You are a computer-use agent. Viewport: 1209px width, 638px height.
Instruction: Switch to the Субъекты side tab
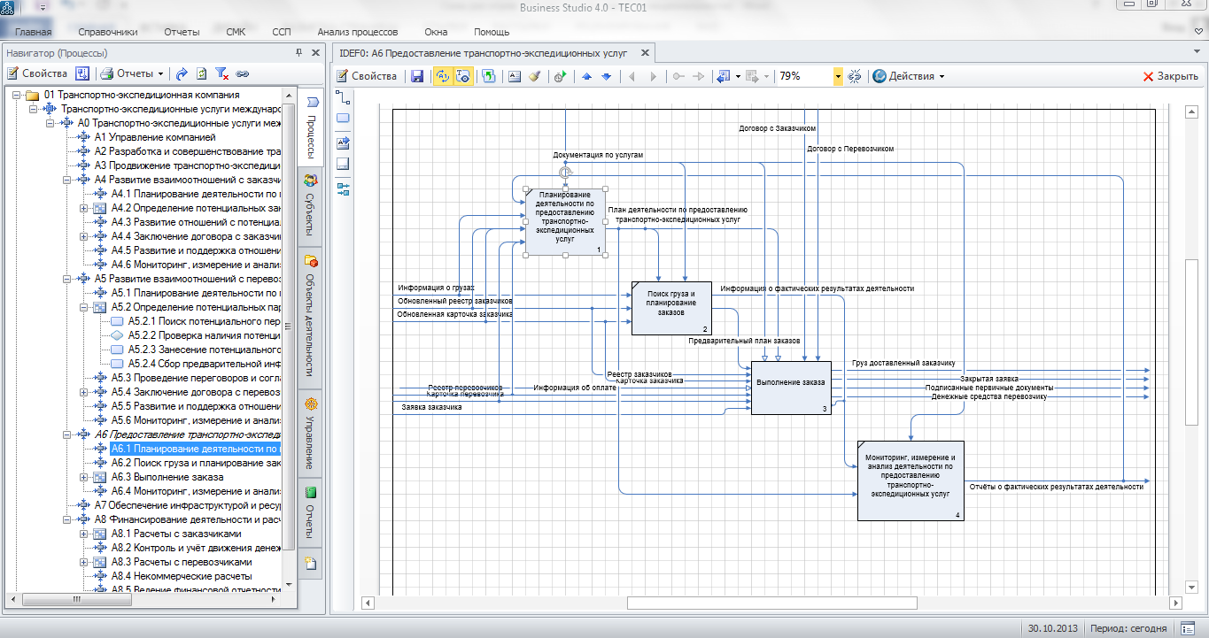tap(311, 207)
